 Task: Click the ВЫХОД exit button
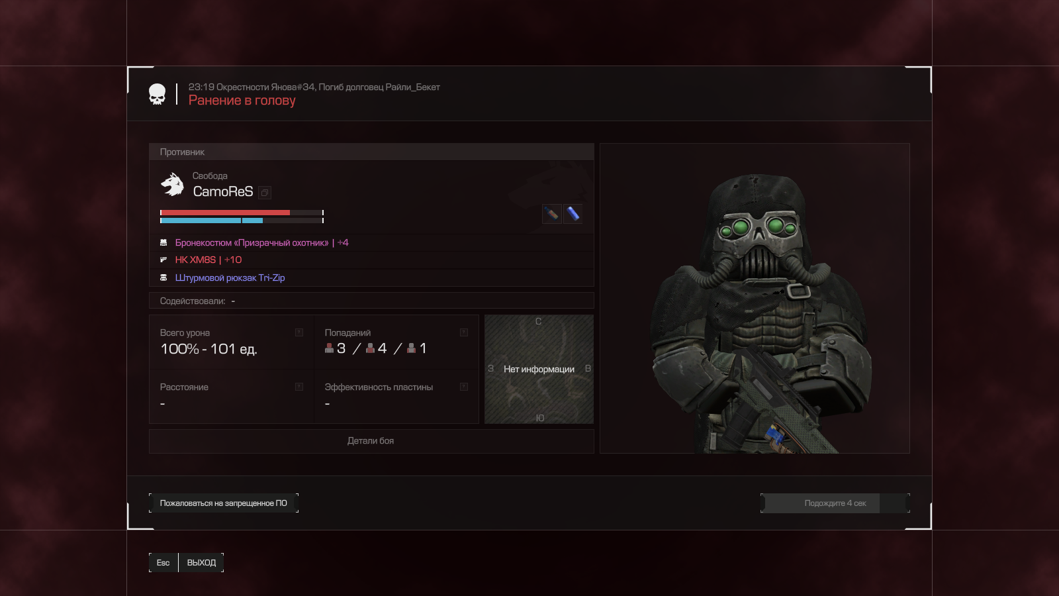click(201, 563)
